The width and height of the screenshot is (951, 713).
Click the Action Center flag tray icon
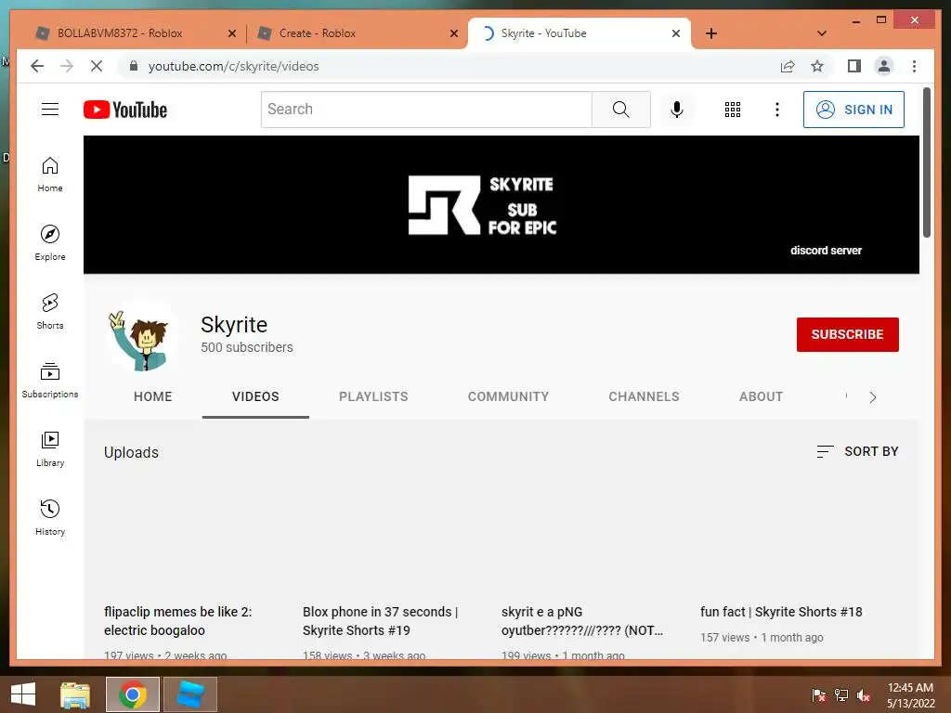click(819, 695)
